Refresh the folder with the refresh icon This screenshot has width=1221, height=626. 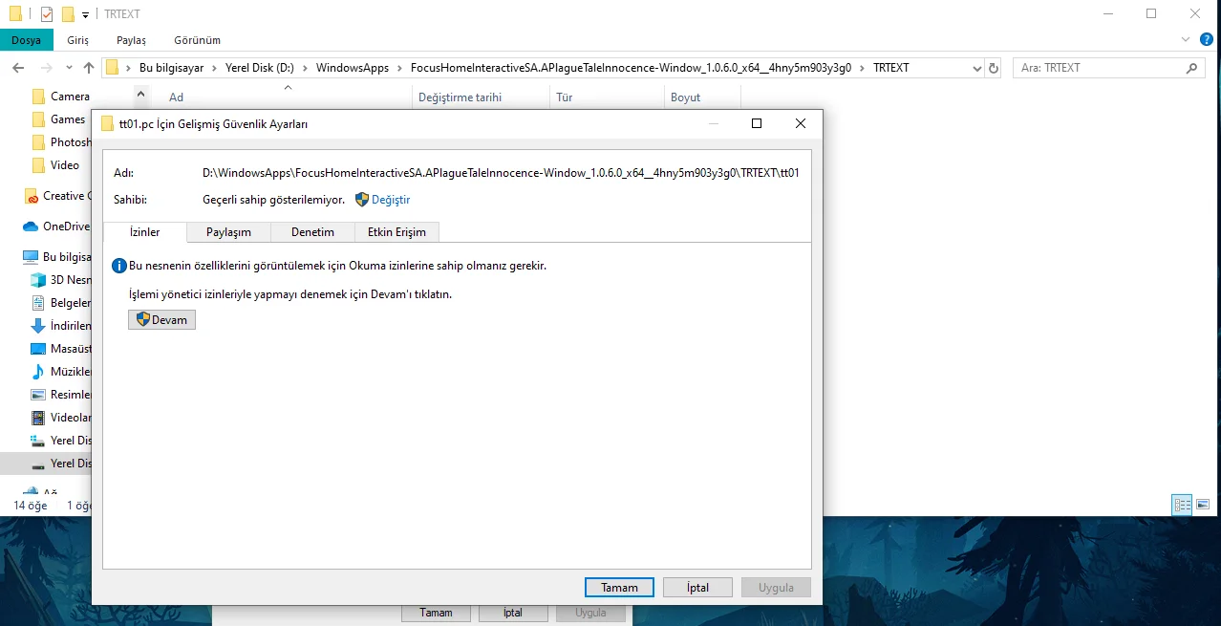(x=994, y=69)
